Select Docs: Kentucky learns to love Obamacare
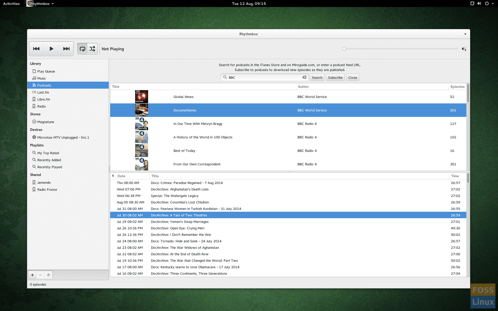Screen dimensions: 498x311 pyautogui.click(x=288, y=267)
